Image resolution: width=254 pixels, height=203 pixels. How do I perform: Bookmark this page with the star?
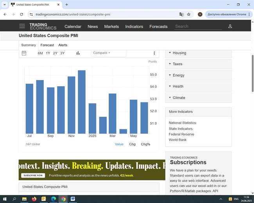189,14
